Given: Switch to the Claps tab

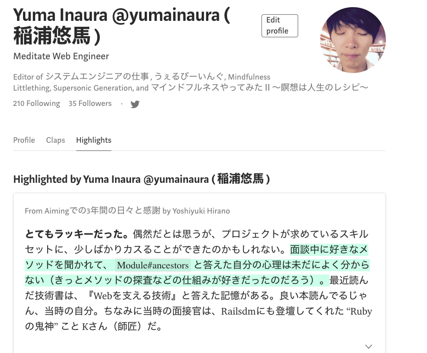Looking at the screenshot, I should pos(55,140).
